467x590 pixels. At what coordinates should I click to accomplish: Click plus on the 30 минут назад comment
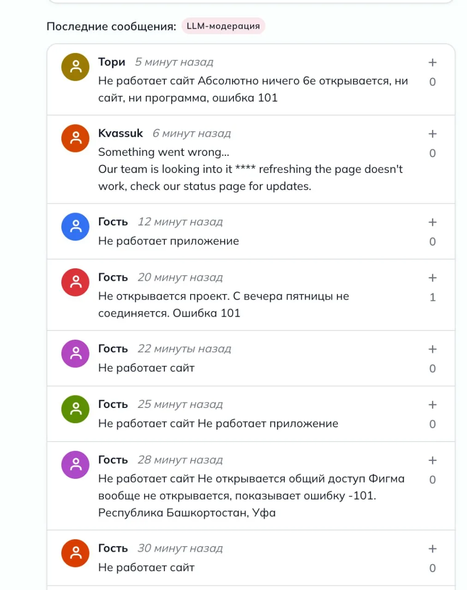tap(432, 549)
